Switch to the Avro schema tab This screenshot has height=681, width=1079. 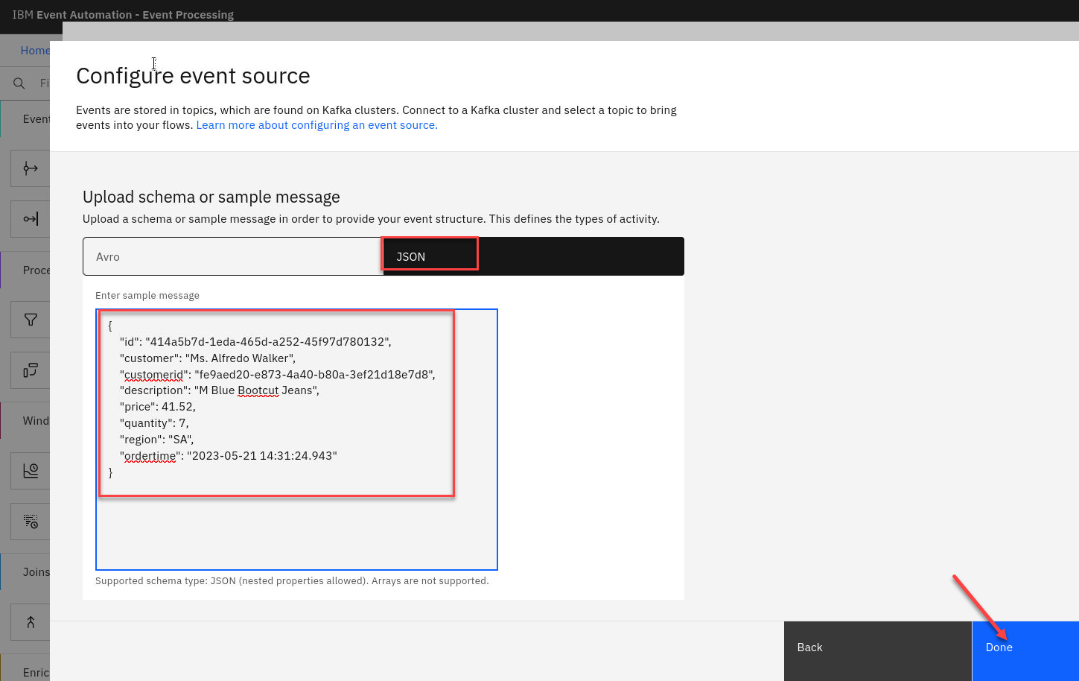(x=232, y=256)
